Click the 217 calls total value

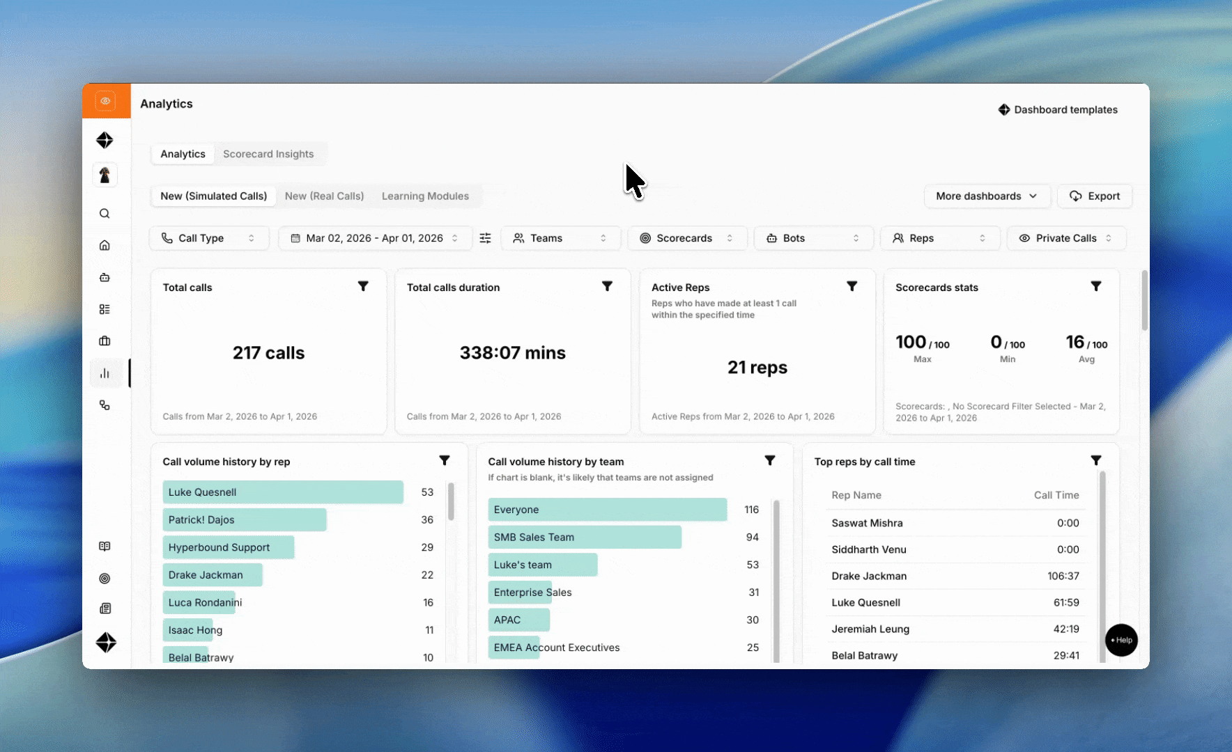point(269,353)
